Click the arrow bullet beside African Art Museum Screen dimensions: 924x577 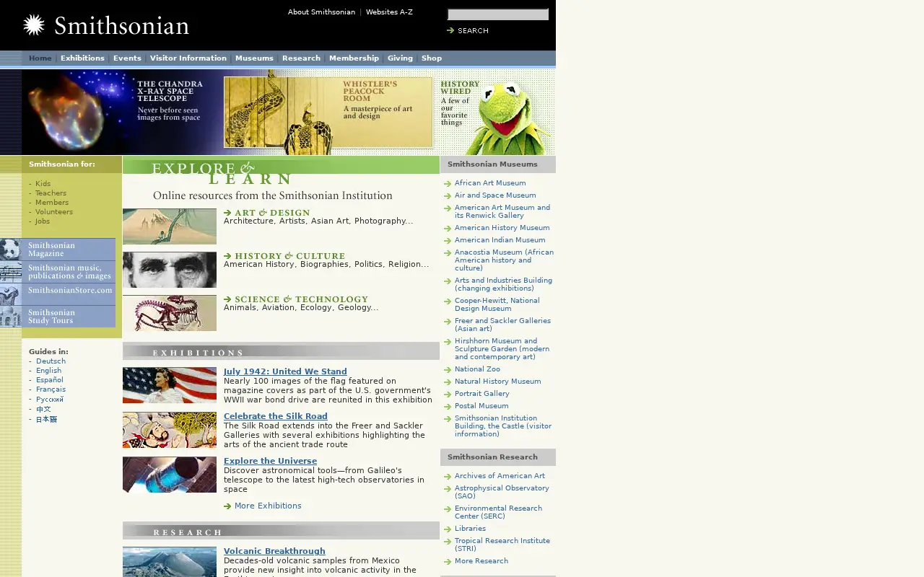click(448, 184)
